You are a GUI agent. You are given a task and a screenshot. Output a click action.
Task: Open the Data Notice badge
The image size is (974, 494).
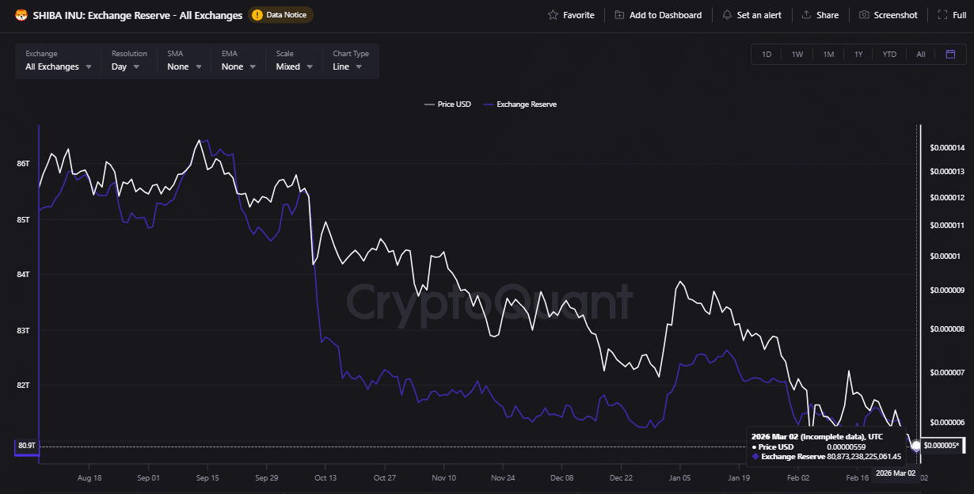point(280,15)
